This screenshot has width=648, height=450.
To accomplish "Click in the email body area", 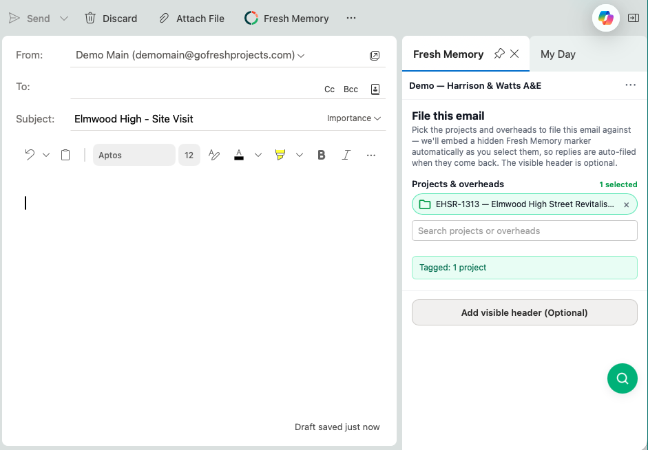I will point(199,297).
